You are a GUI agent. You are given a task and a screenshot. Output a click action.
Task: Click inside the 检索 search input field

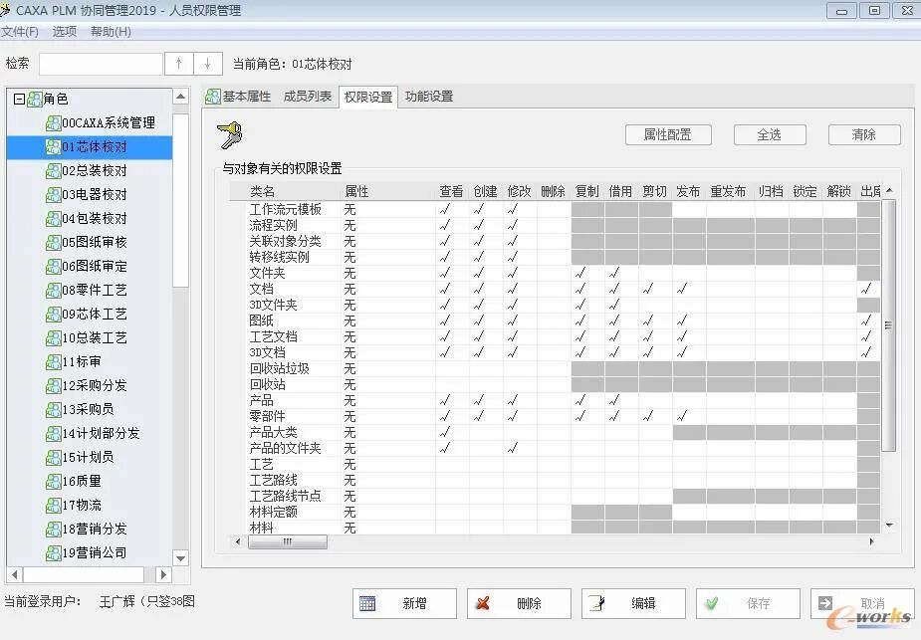pyautogui.click(x=100, y=62)
